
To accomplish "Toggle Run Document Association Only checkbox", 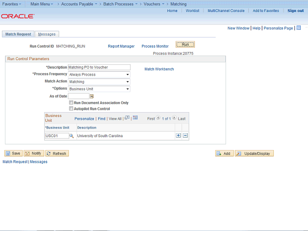I will tap(71, 103).
